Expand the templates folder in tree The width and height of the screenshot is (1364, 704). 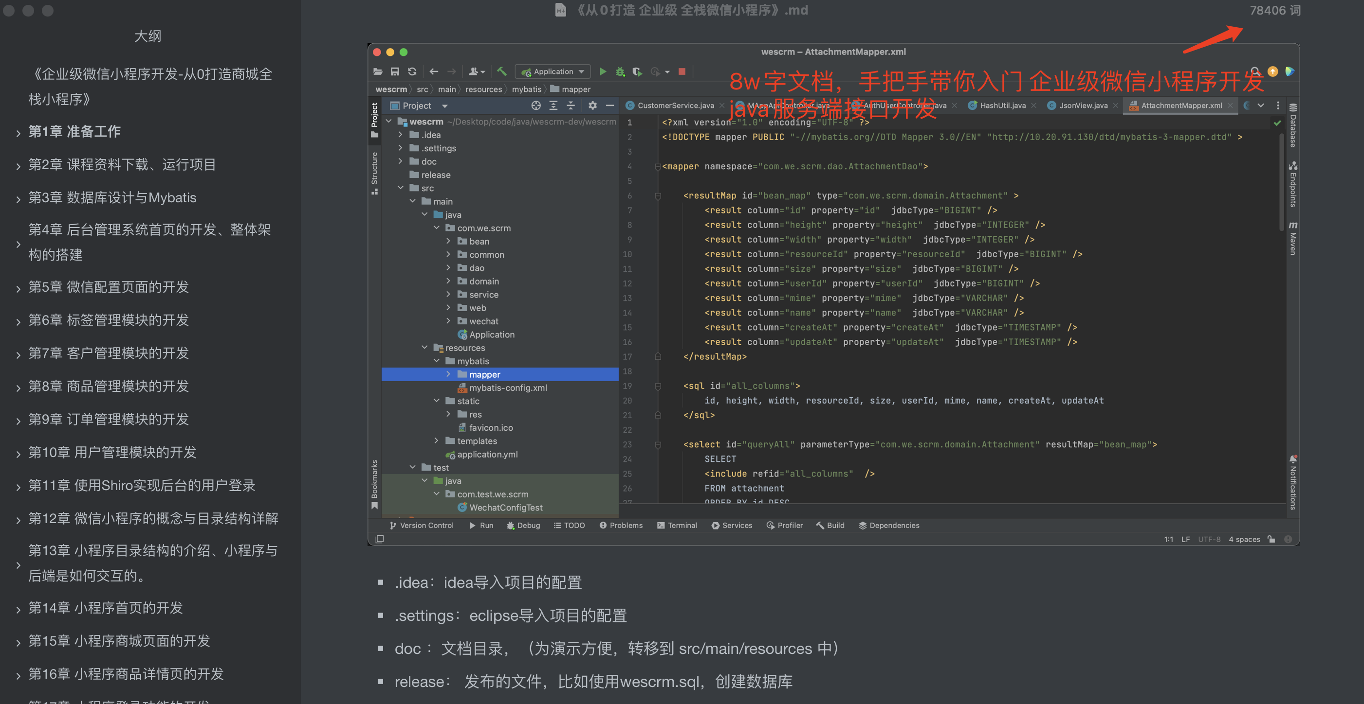(436, 440)
